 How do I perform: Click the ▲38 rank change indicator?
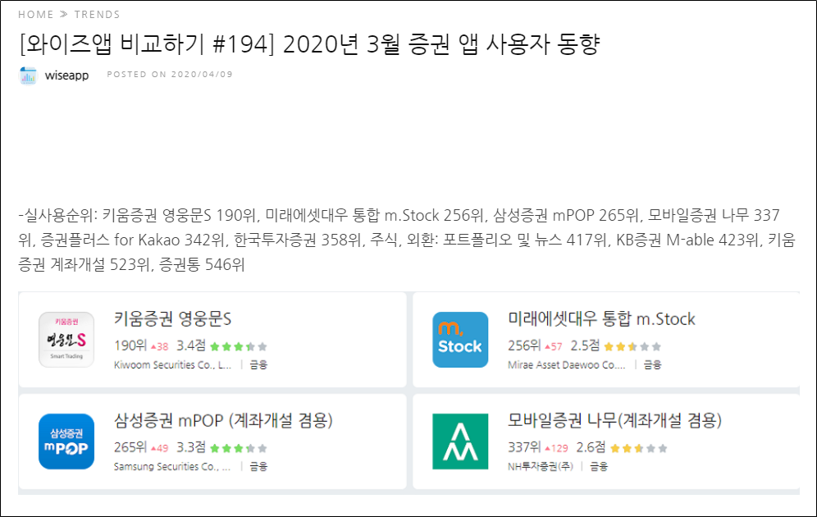coord(159,346)
